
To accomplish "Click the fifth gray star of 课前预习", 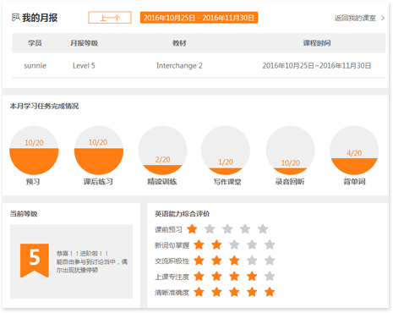I will point(263,229).
